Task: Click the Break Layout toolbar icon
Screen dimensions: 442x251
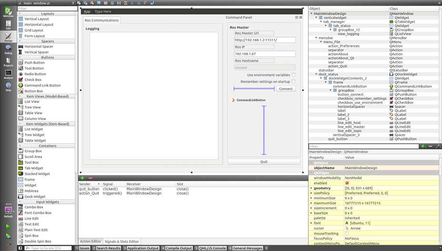Action: coord(145,3)
